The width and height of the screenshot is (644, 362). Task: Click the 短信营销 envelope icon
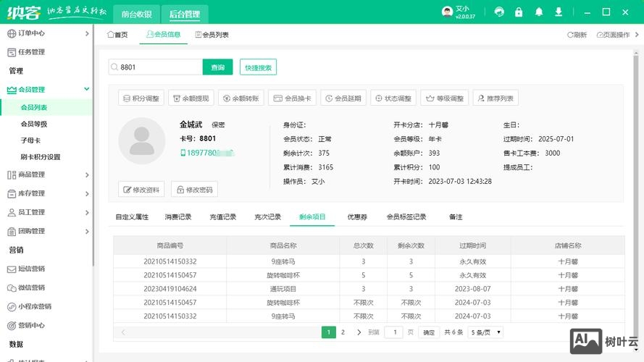(x=12, y=269)
